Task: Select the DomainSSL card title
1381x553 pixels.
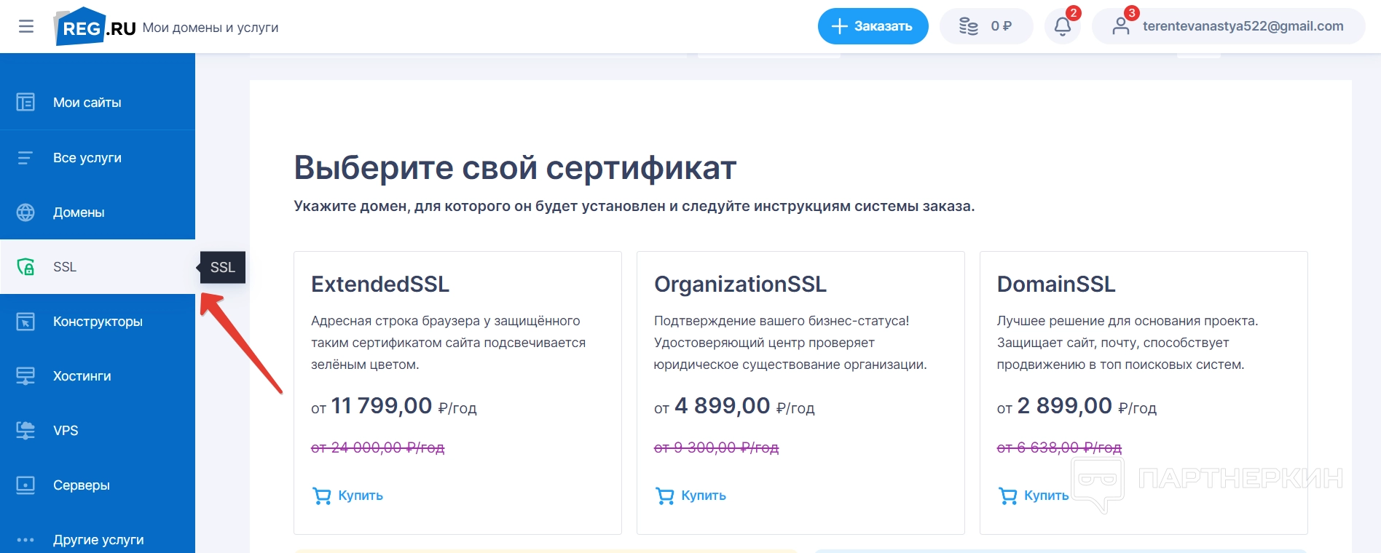Action: pyautogui.click(x=1055, y=285)
